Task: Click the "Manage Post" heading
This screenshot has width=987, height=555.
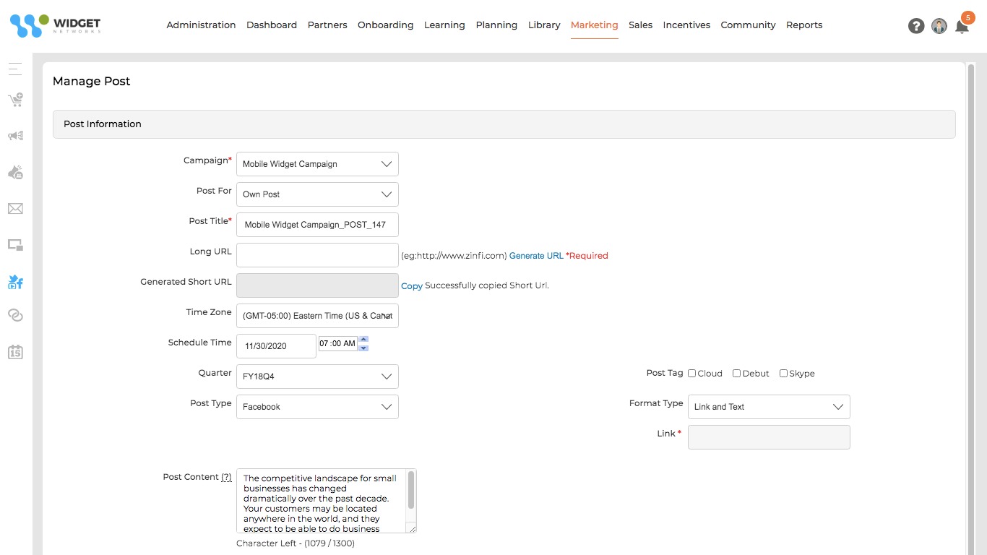Action: (92, 82)
